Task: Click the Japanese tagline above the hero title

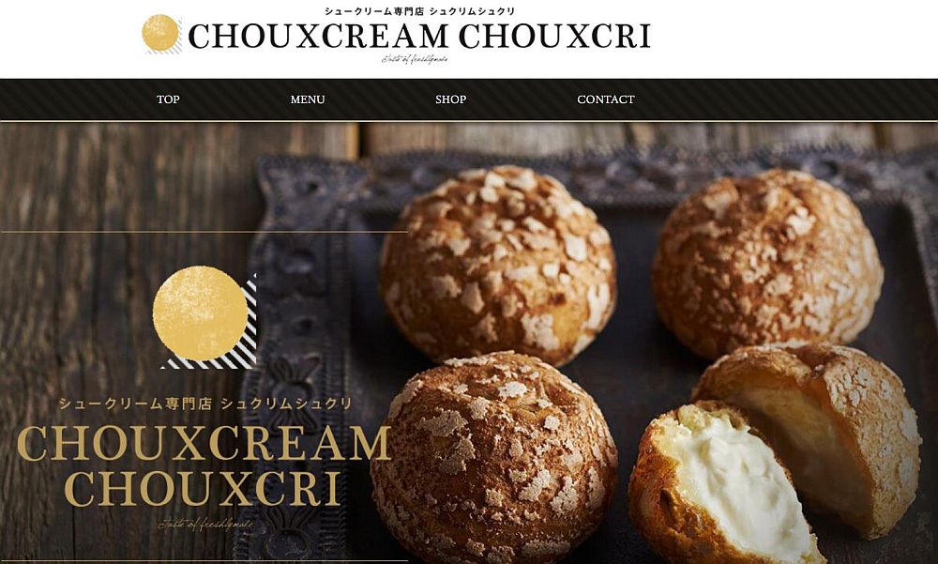Action: (x=205, y=404)
